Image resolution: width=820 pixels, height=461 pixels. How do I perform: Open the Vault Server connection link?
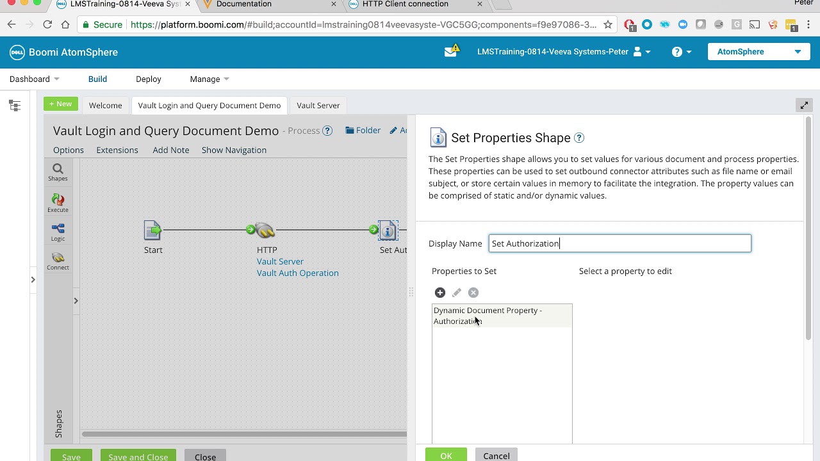pyautogui.click(x=281, y=261)
